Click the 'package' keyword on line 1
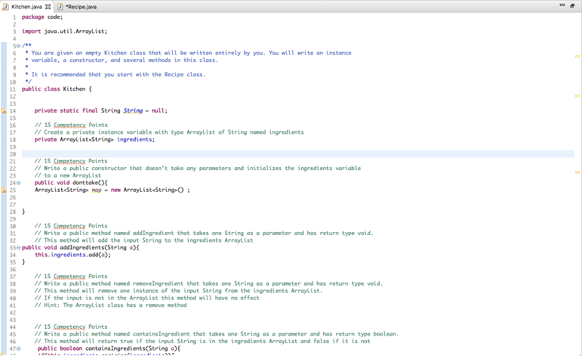Image resolution: width=582 pixels, height=356 pixels. (33, 17)
